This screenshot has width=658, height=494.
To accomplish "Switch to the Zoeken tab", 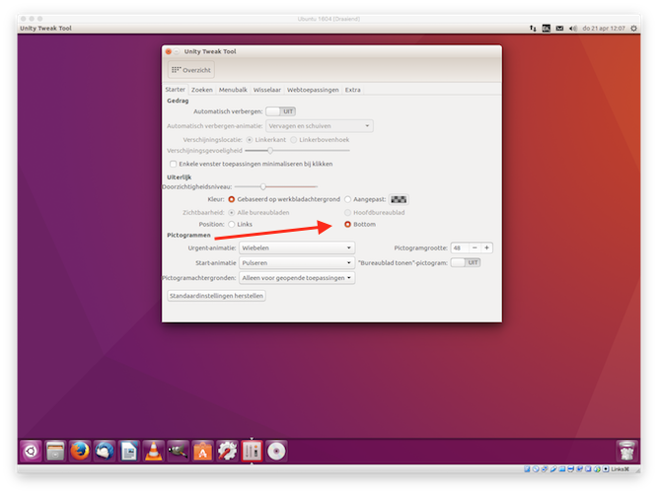I will pos(201,90).
